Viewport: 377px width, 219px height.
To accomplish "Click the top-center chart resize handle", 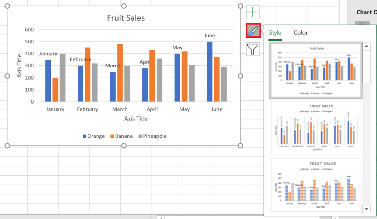I will click(x=124, y=6).
